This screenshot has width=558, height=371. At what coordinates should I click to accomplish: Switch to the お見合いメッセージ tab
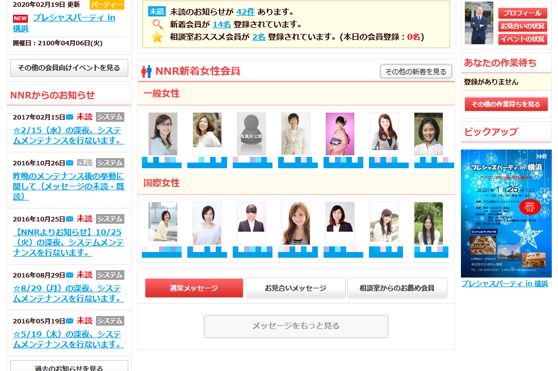click(295, 288)
